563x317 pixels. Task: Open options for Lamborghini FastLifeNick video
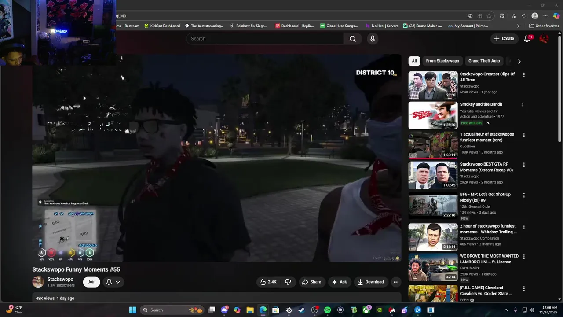pyautogui.click(x=523, y=257)
